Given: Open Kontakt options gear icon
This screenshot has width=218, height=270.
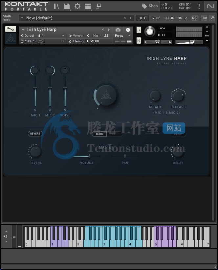Looking at the screenshot, I should [x=77, y=6].
